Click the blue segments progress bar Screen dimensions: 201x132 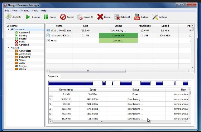[x=120, y=83]
